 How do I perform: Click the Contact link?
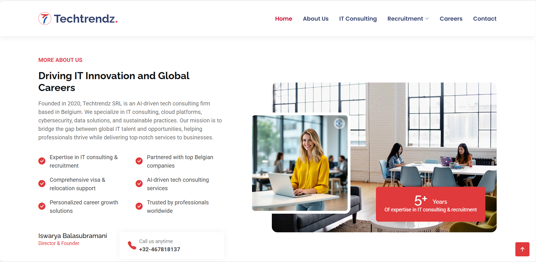tap(485, 19)
